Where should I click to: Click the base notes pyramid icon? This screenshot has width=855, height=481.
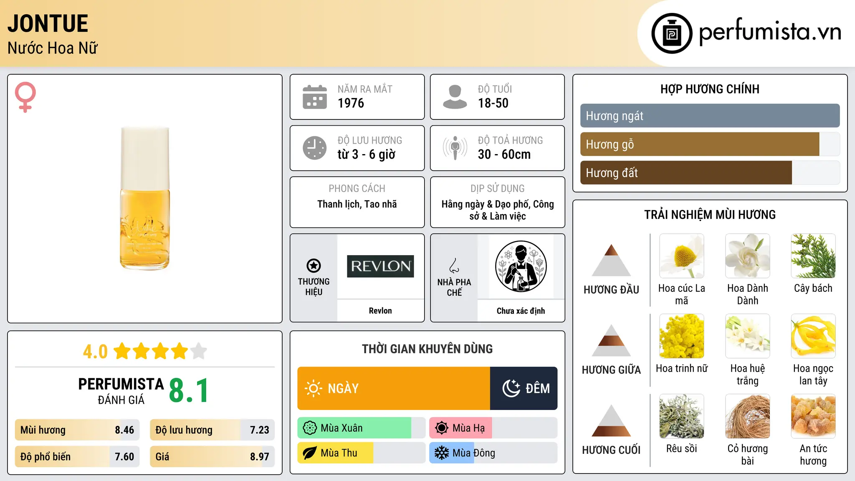(x=611, y=420)
